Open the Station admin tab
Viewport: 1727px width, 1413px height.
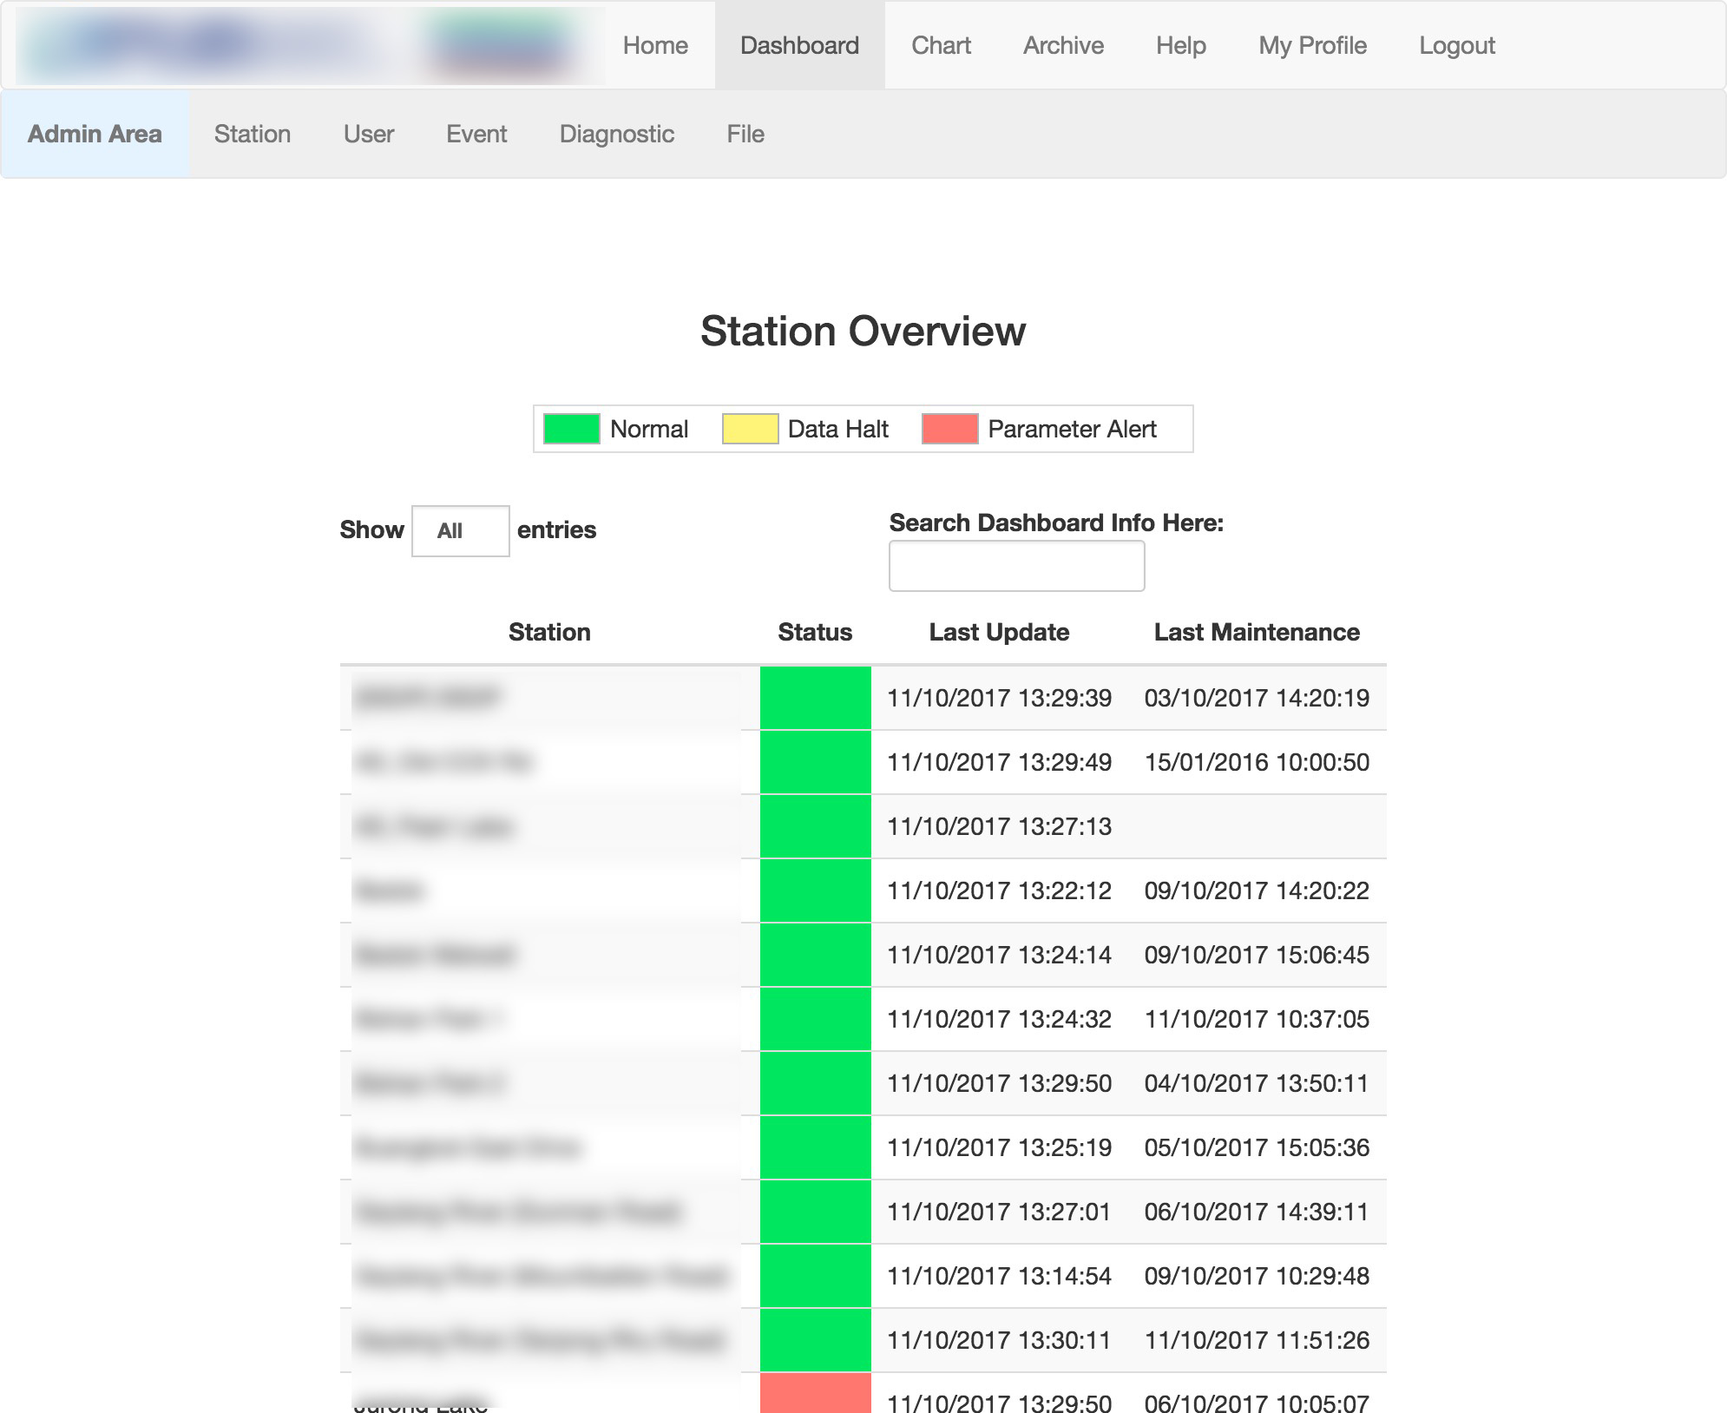coord(253,134)
